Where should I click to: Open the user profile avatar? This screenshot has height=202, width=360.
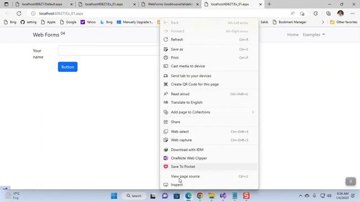point(340,13)
